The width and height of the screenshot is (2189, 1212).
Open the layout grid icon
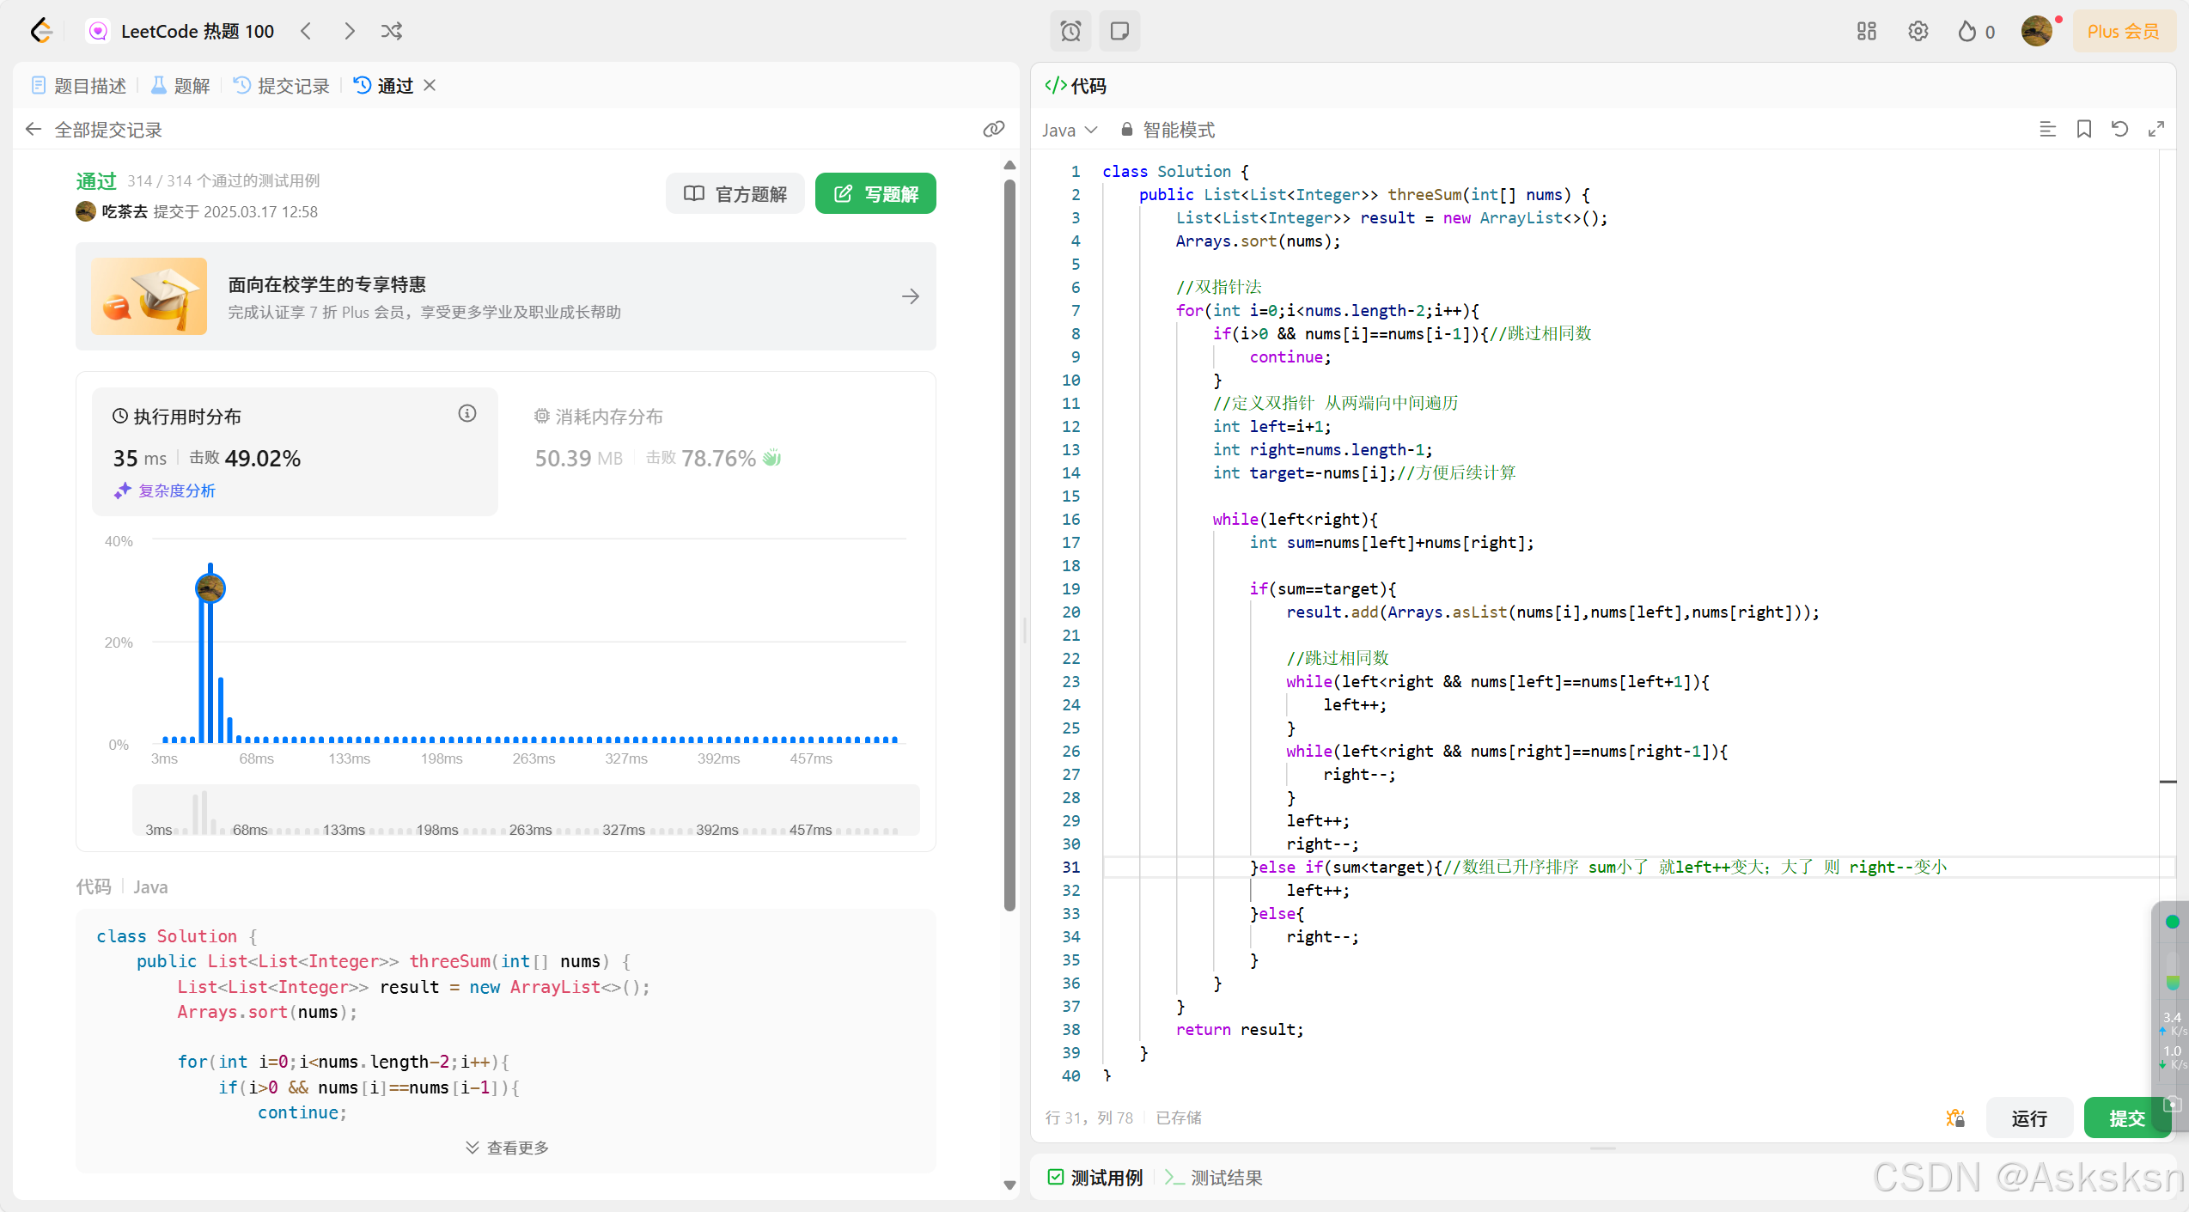point(1866,31)
